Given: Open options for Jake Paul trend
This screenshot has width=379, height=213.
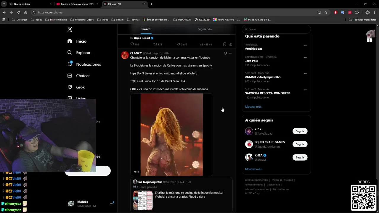Looking at the screenshot, I should pos(306,57).
